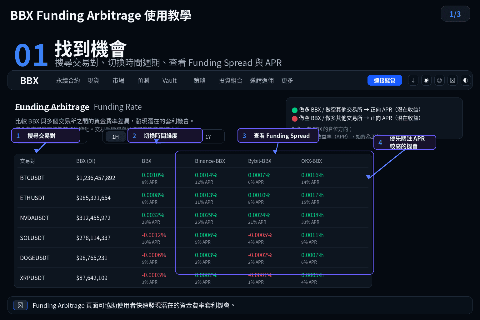
Task: Switch to the Funding Rate tab
Action: (118, 107)
